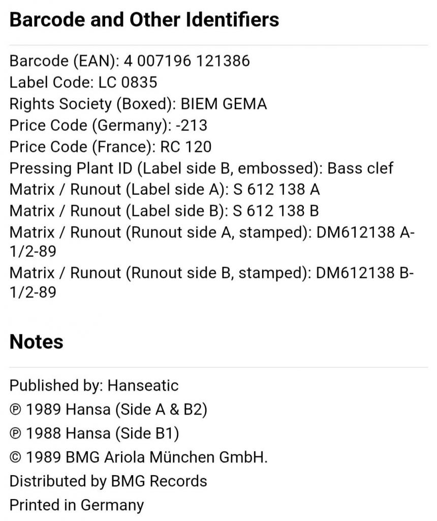Click the sound recording copyright symbol before 1989

pyautogui.click(x=15, y=410)
